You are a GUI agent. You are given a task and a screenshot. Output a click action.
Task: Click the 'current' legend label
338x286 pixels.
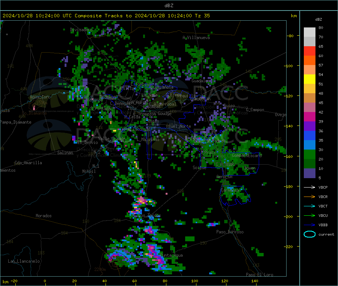point(326,235)
